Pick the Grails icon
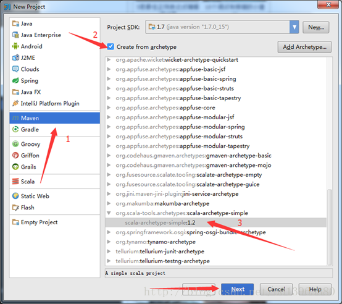 click(x=15, y=167)
